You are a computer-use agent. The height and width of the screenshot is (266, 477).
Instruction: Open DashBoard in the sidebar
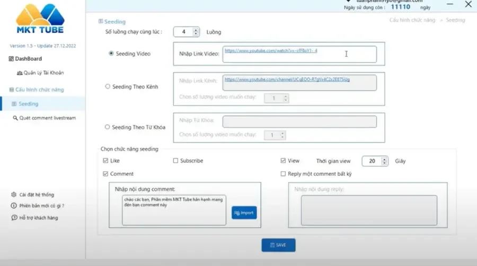25,59
